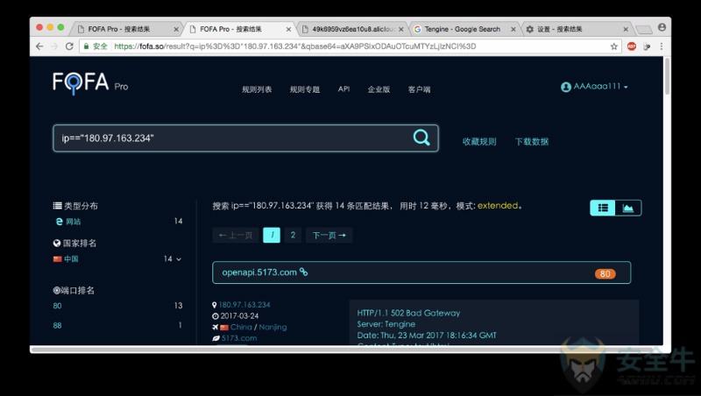Click the secure lock icon in address bar
This screenshot has height=396, width=701.
87,46
